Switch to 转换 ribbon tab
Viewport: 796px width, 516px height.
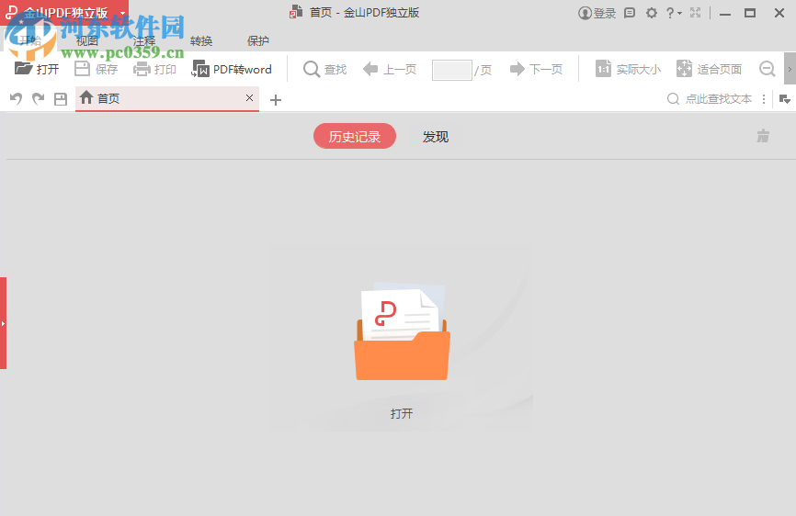[201, 41]
